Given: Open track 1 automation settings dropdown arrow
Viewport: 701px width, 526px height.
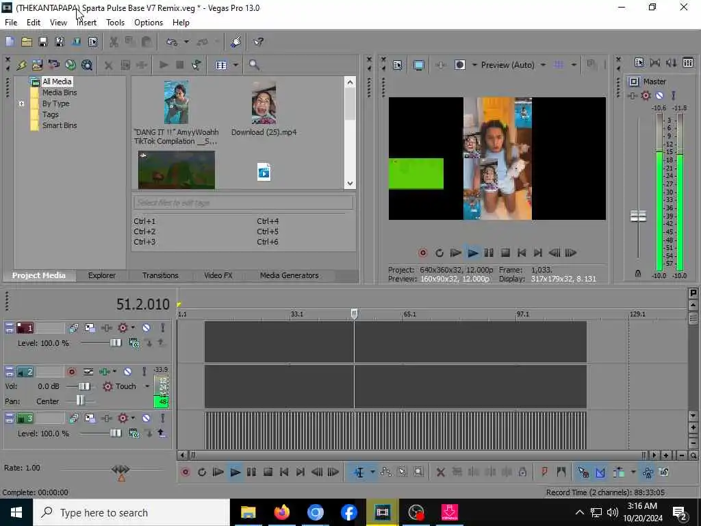Looking at the screenshot, I should click(133, 328).
